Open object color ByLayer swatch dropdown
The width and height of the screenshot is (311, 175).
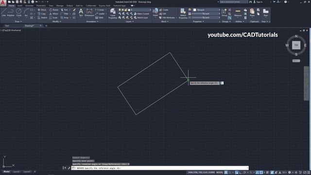pos(206,10)
